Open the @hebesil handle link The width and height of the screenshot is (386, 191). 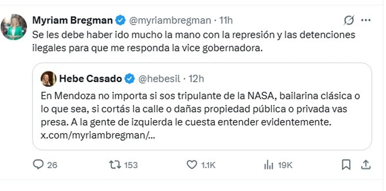pyautogui.click(x=159, y=79)
